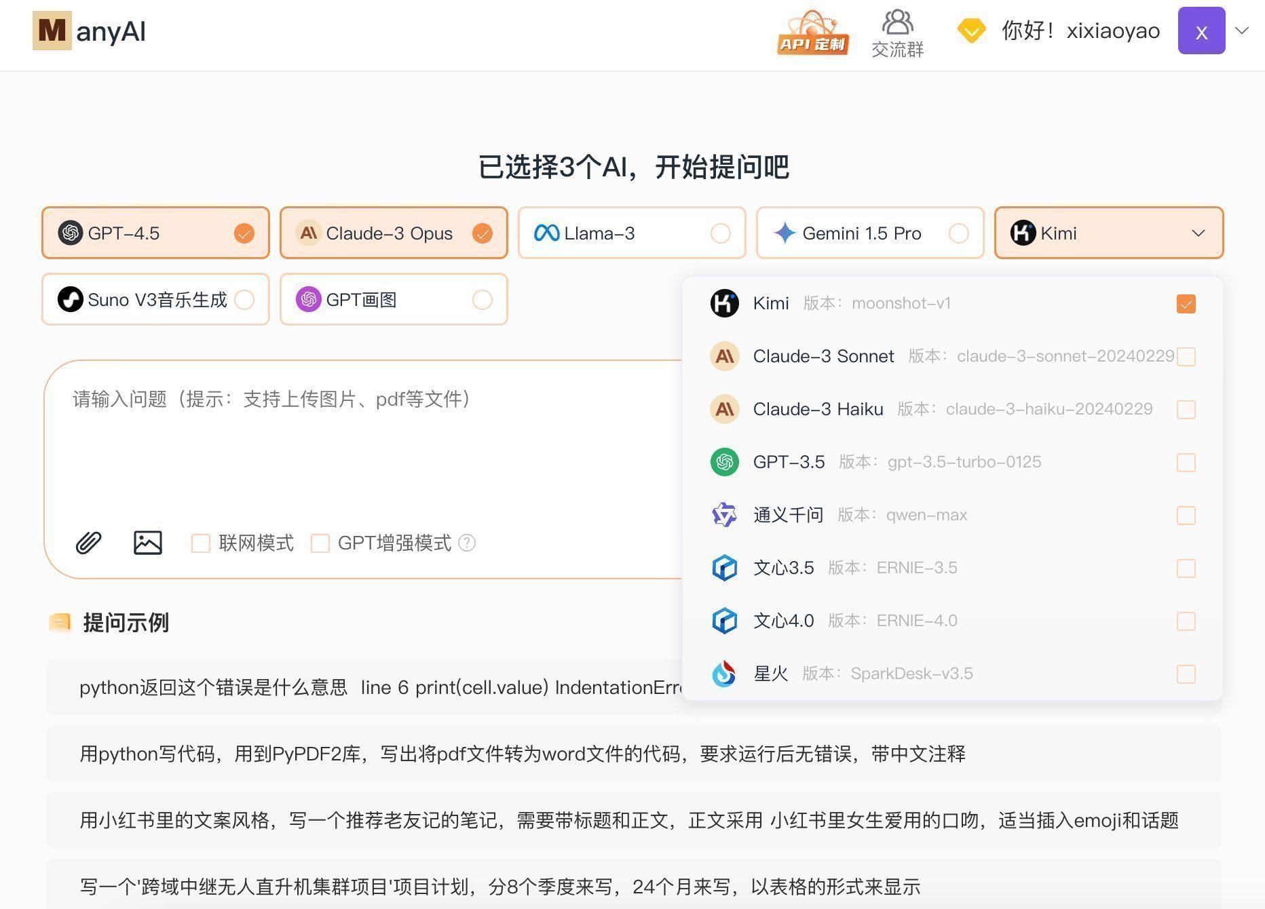Click the Anthropic icon on Claude-3 Opus
Image resolution: width=1265 pixels, height=909 pixels.
click(309, 233)
